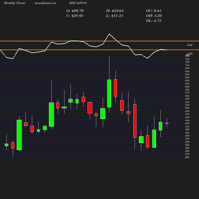Click the "OC: 0.41" reading
Screen dimensions: 199x199
154,11
